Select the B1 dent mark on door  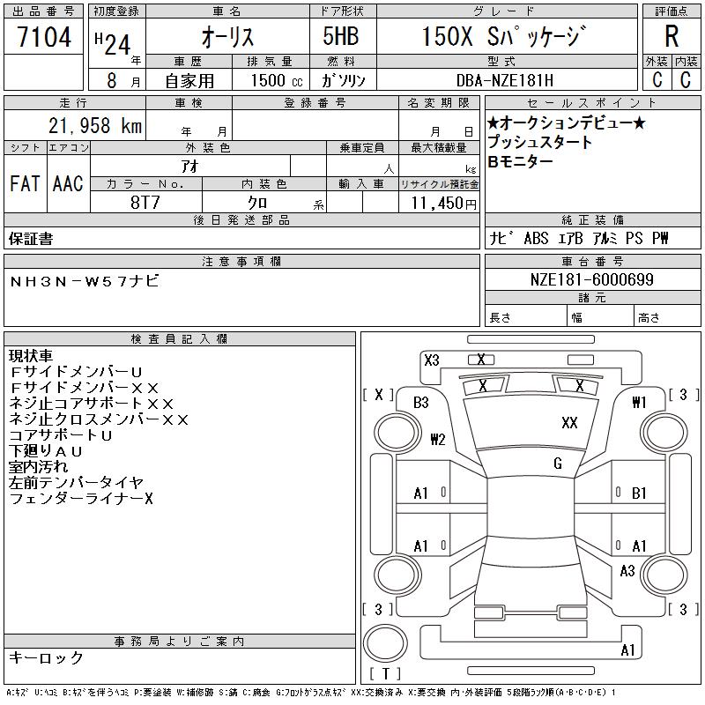tap(639, 493)
